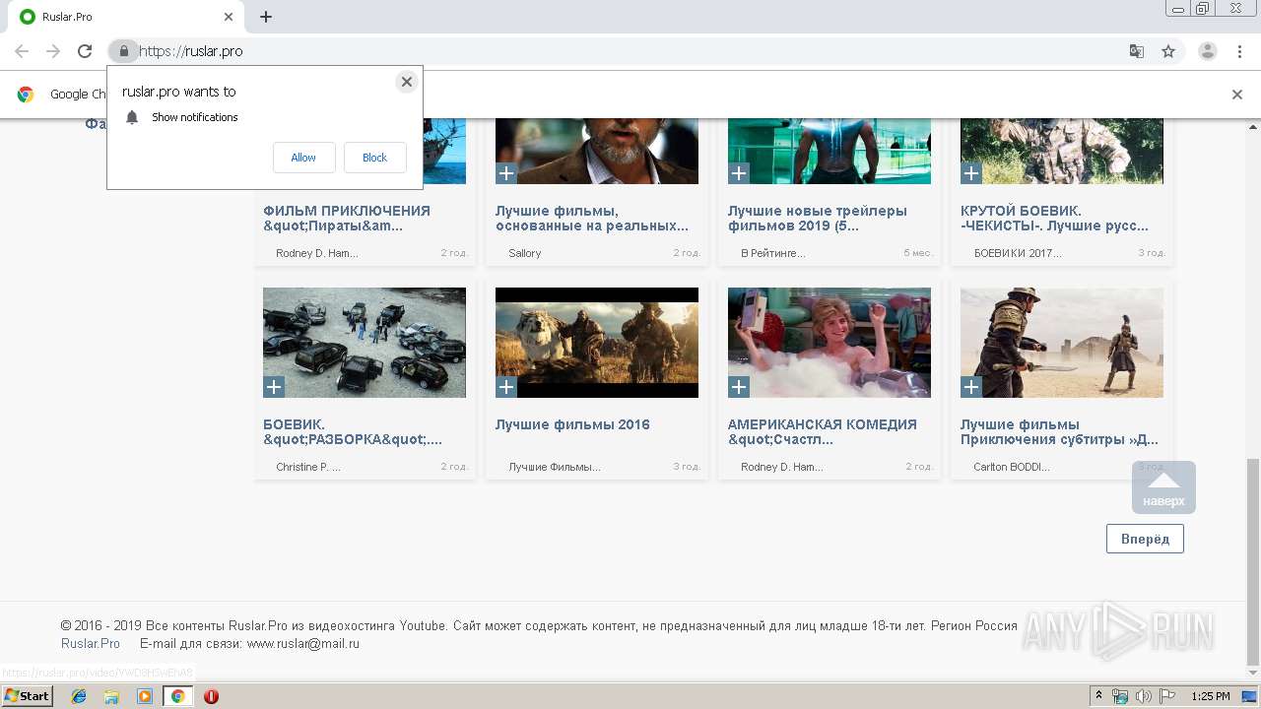Open the БОЕВИКИ 2017 channel link

1018,253
